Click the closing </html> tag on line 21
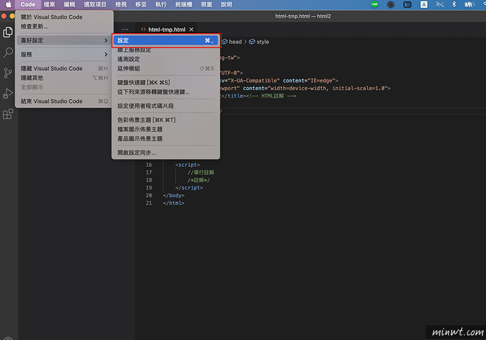This screenshot has height=340, width=486. 174,203
